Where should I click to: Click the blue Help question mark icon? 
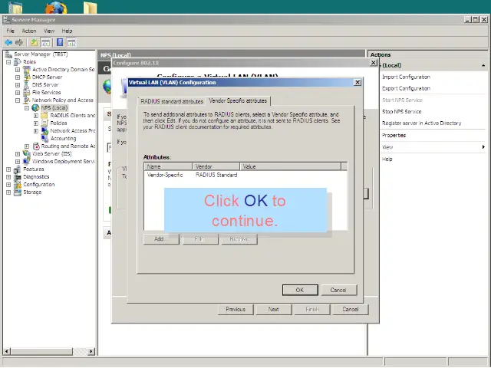[x=60, y=42]
